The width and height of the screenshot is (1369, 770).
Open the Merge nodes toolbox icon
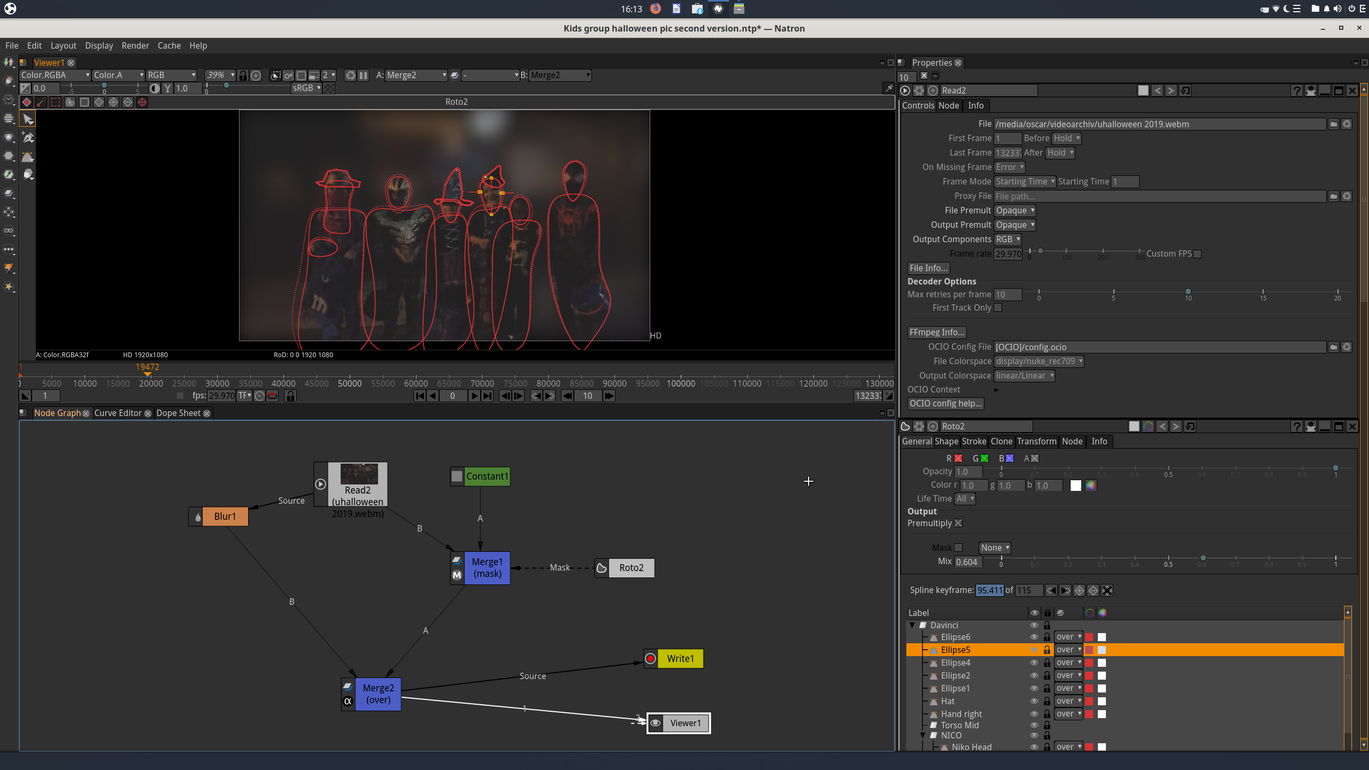point(9,193)
